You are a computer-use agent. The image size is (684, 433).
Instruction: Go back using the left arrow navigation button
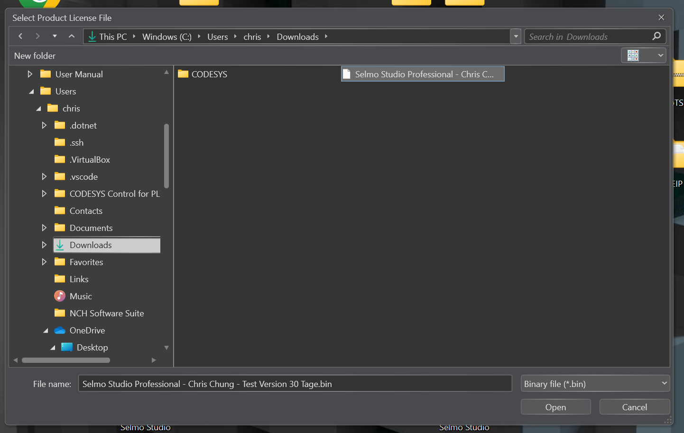click(20, 36)
